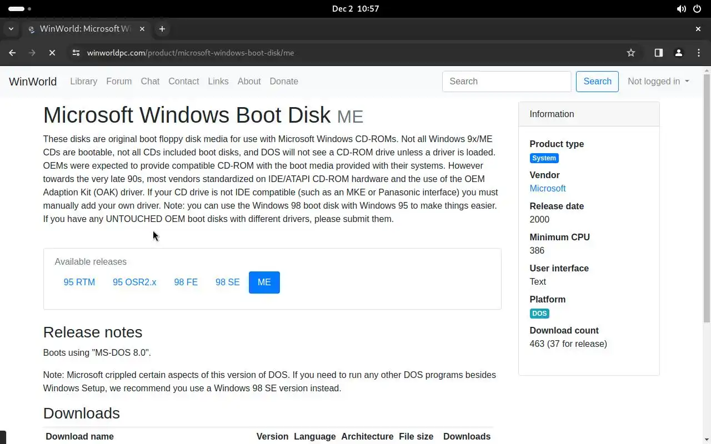Select the 95 RTM release
711x444 pixels.
click(79, 282)
